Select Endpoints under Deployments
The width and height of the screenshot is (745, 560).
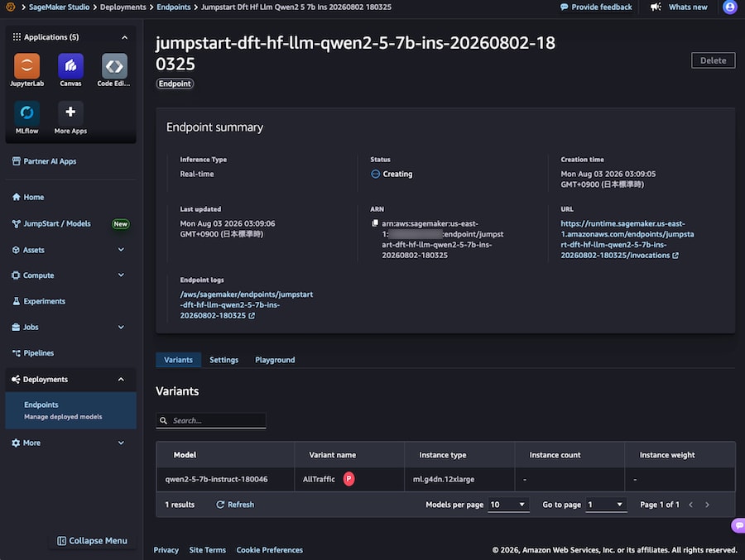point(70,410)
